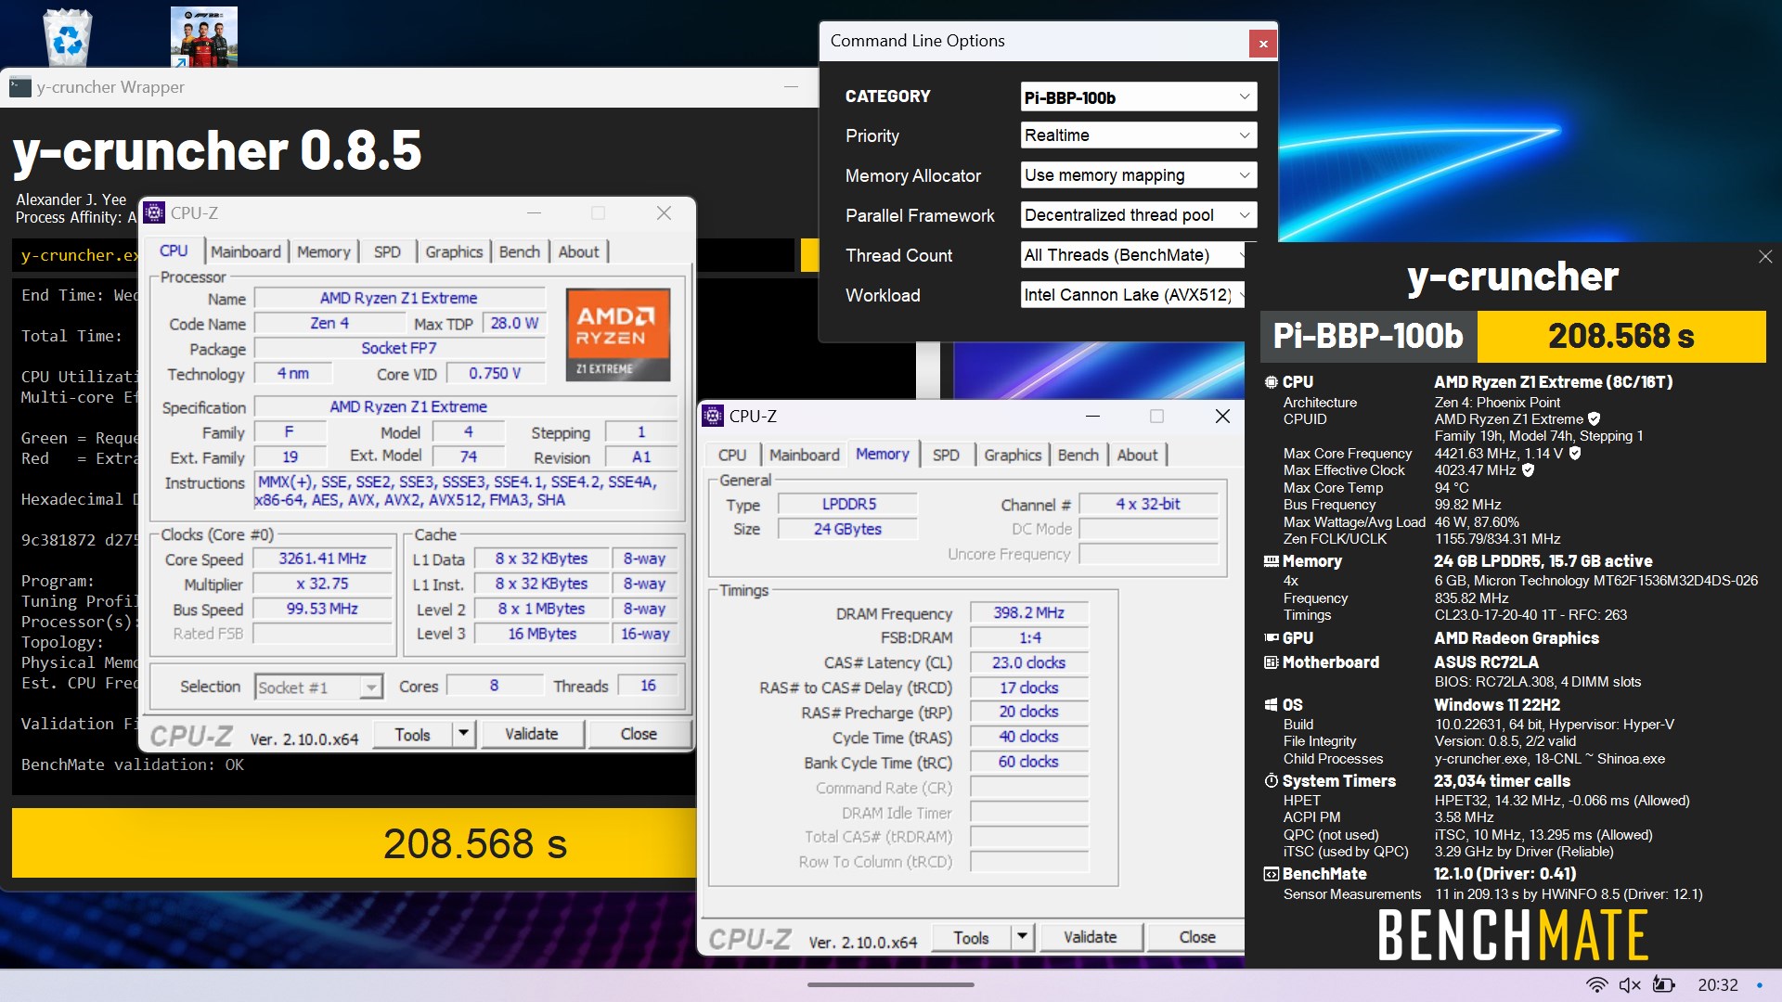Click the BenchMate section icon
Screen dimensions: 1782x1002
tap(1271, 874)
